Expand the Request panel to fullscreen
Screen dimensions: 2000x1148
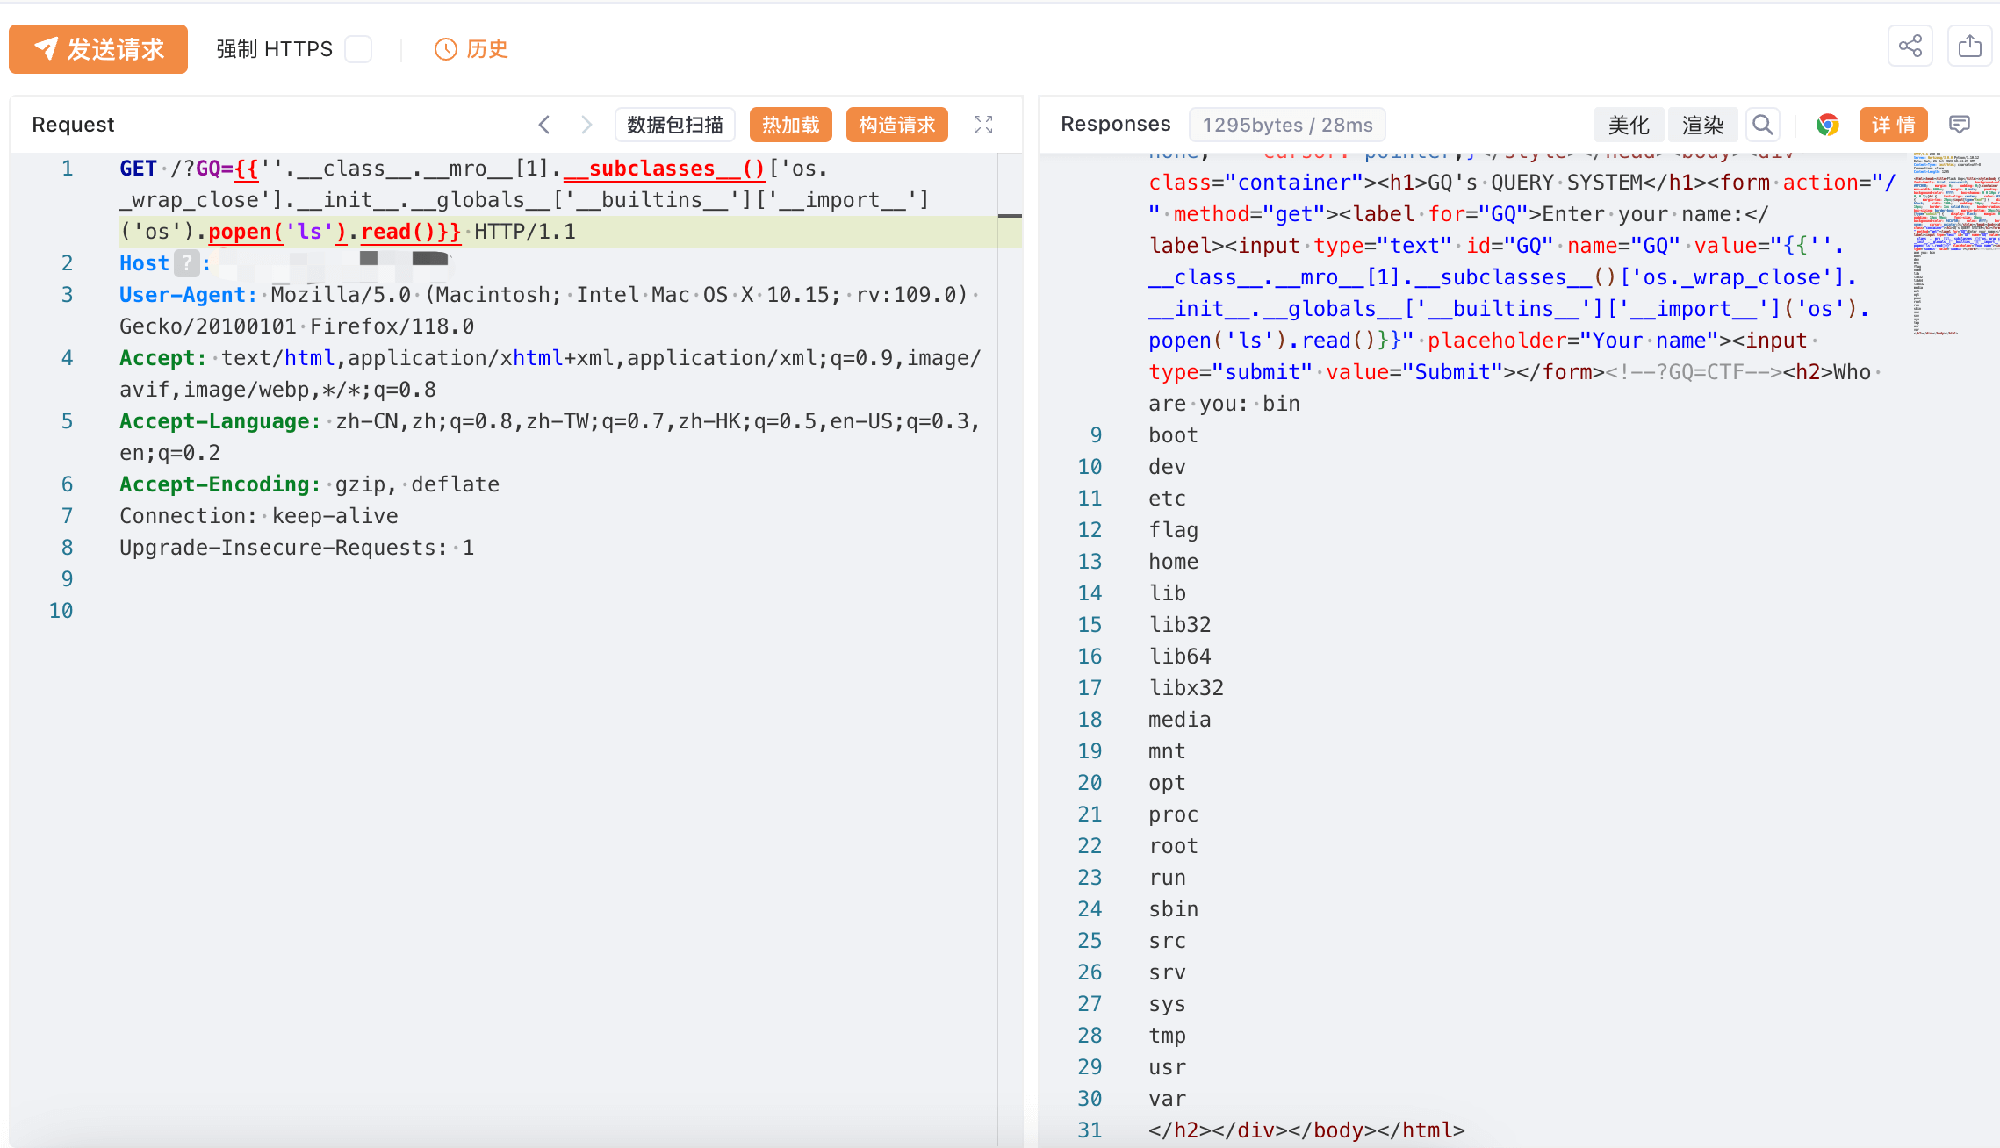click(983, 125)
